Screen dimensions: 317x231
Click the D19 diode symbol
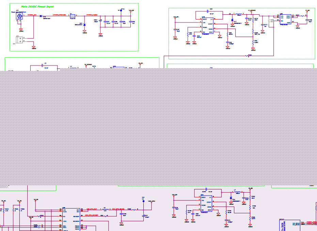(x=41, y=16)
